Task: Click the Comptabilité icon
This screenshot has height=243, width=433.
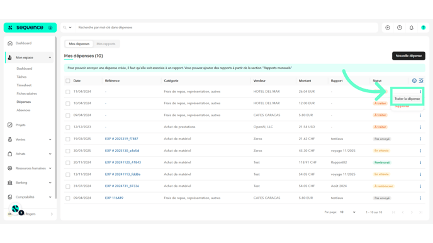Action: point(10,197)
